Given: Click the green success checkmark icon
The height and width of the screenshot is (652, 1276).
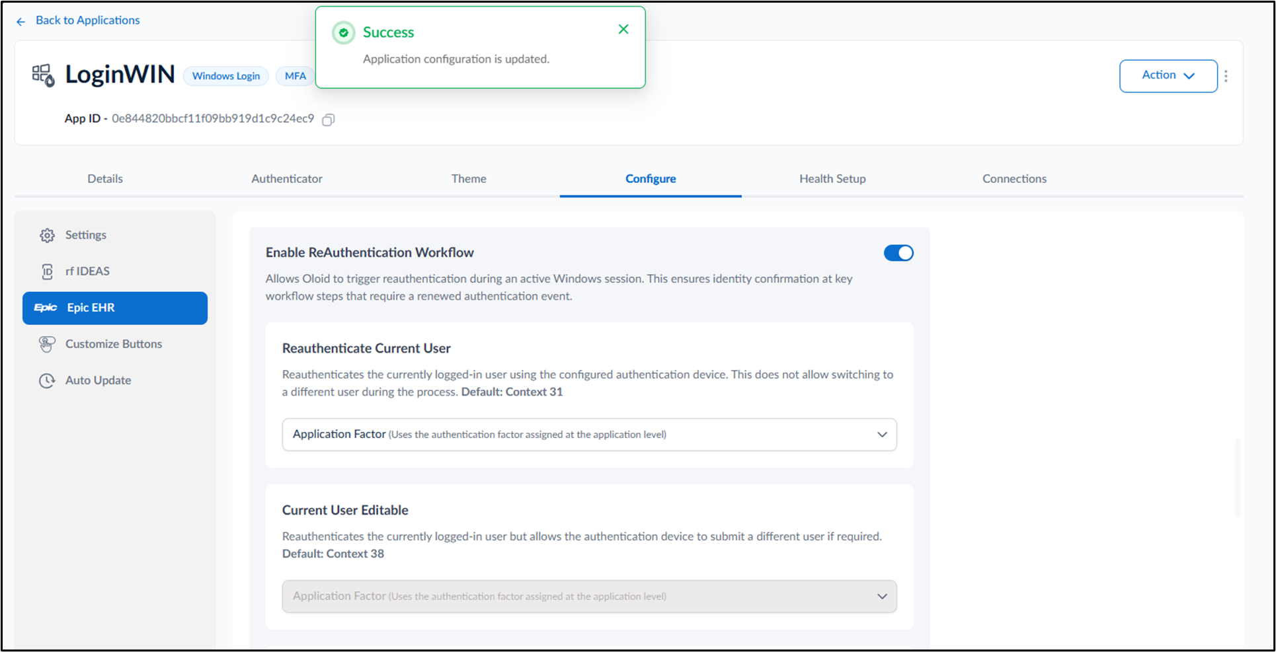Looking at the screenshot, I should click(343, 32).
